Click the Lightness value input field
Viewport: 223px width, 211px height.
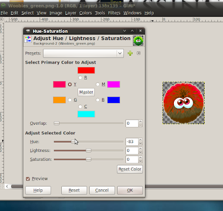pos(132,150)
